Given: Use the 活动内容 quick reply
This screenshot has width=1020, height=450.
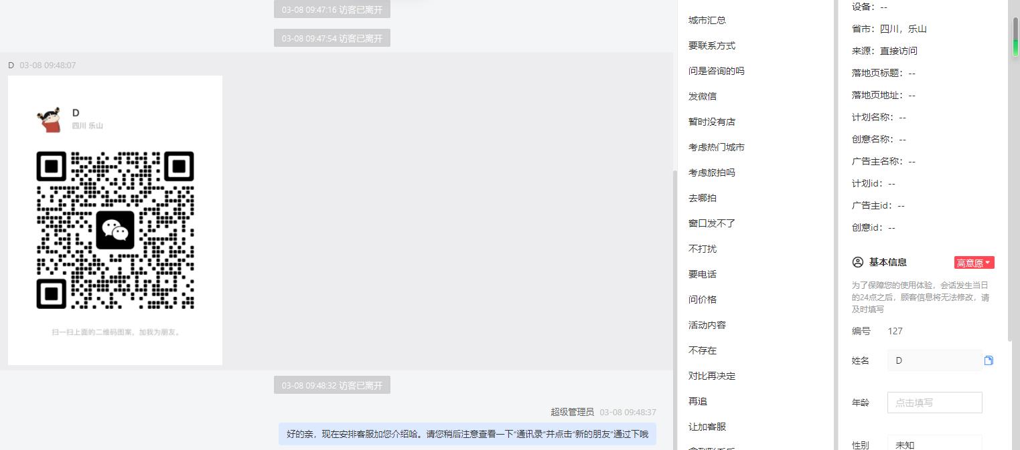Looking at the screenshot, I should (707, 325).
